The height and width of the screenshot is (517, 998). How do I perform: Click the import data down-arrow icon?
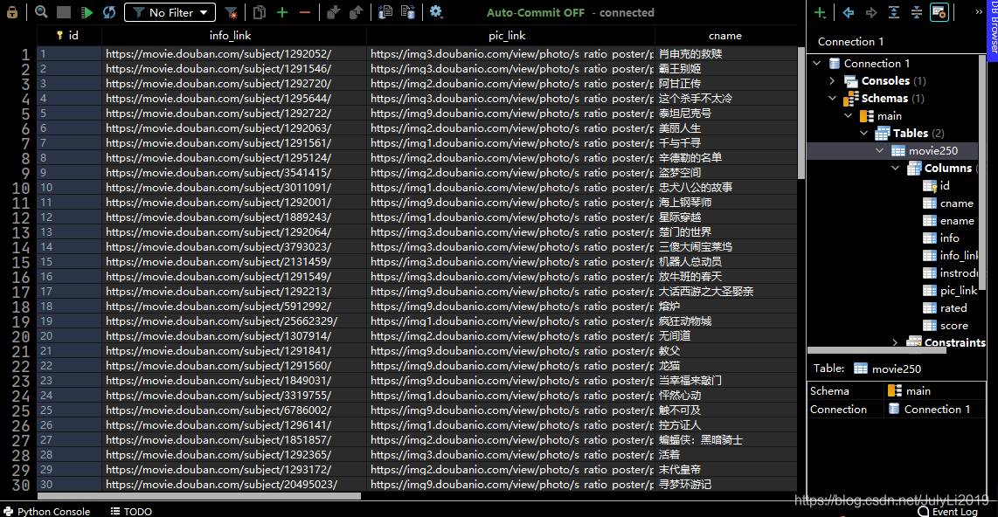click(x=333, y=12)
